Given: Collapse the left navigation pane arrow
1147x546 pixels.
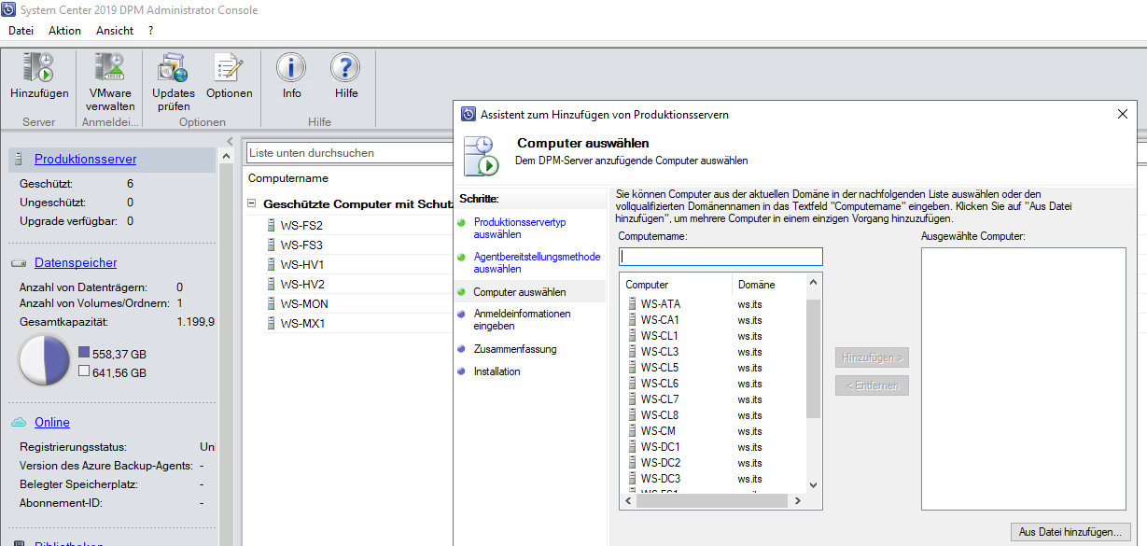Looking at the screenshot, I should point(230,142).
